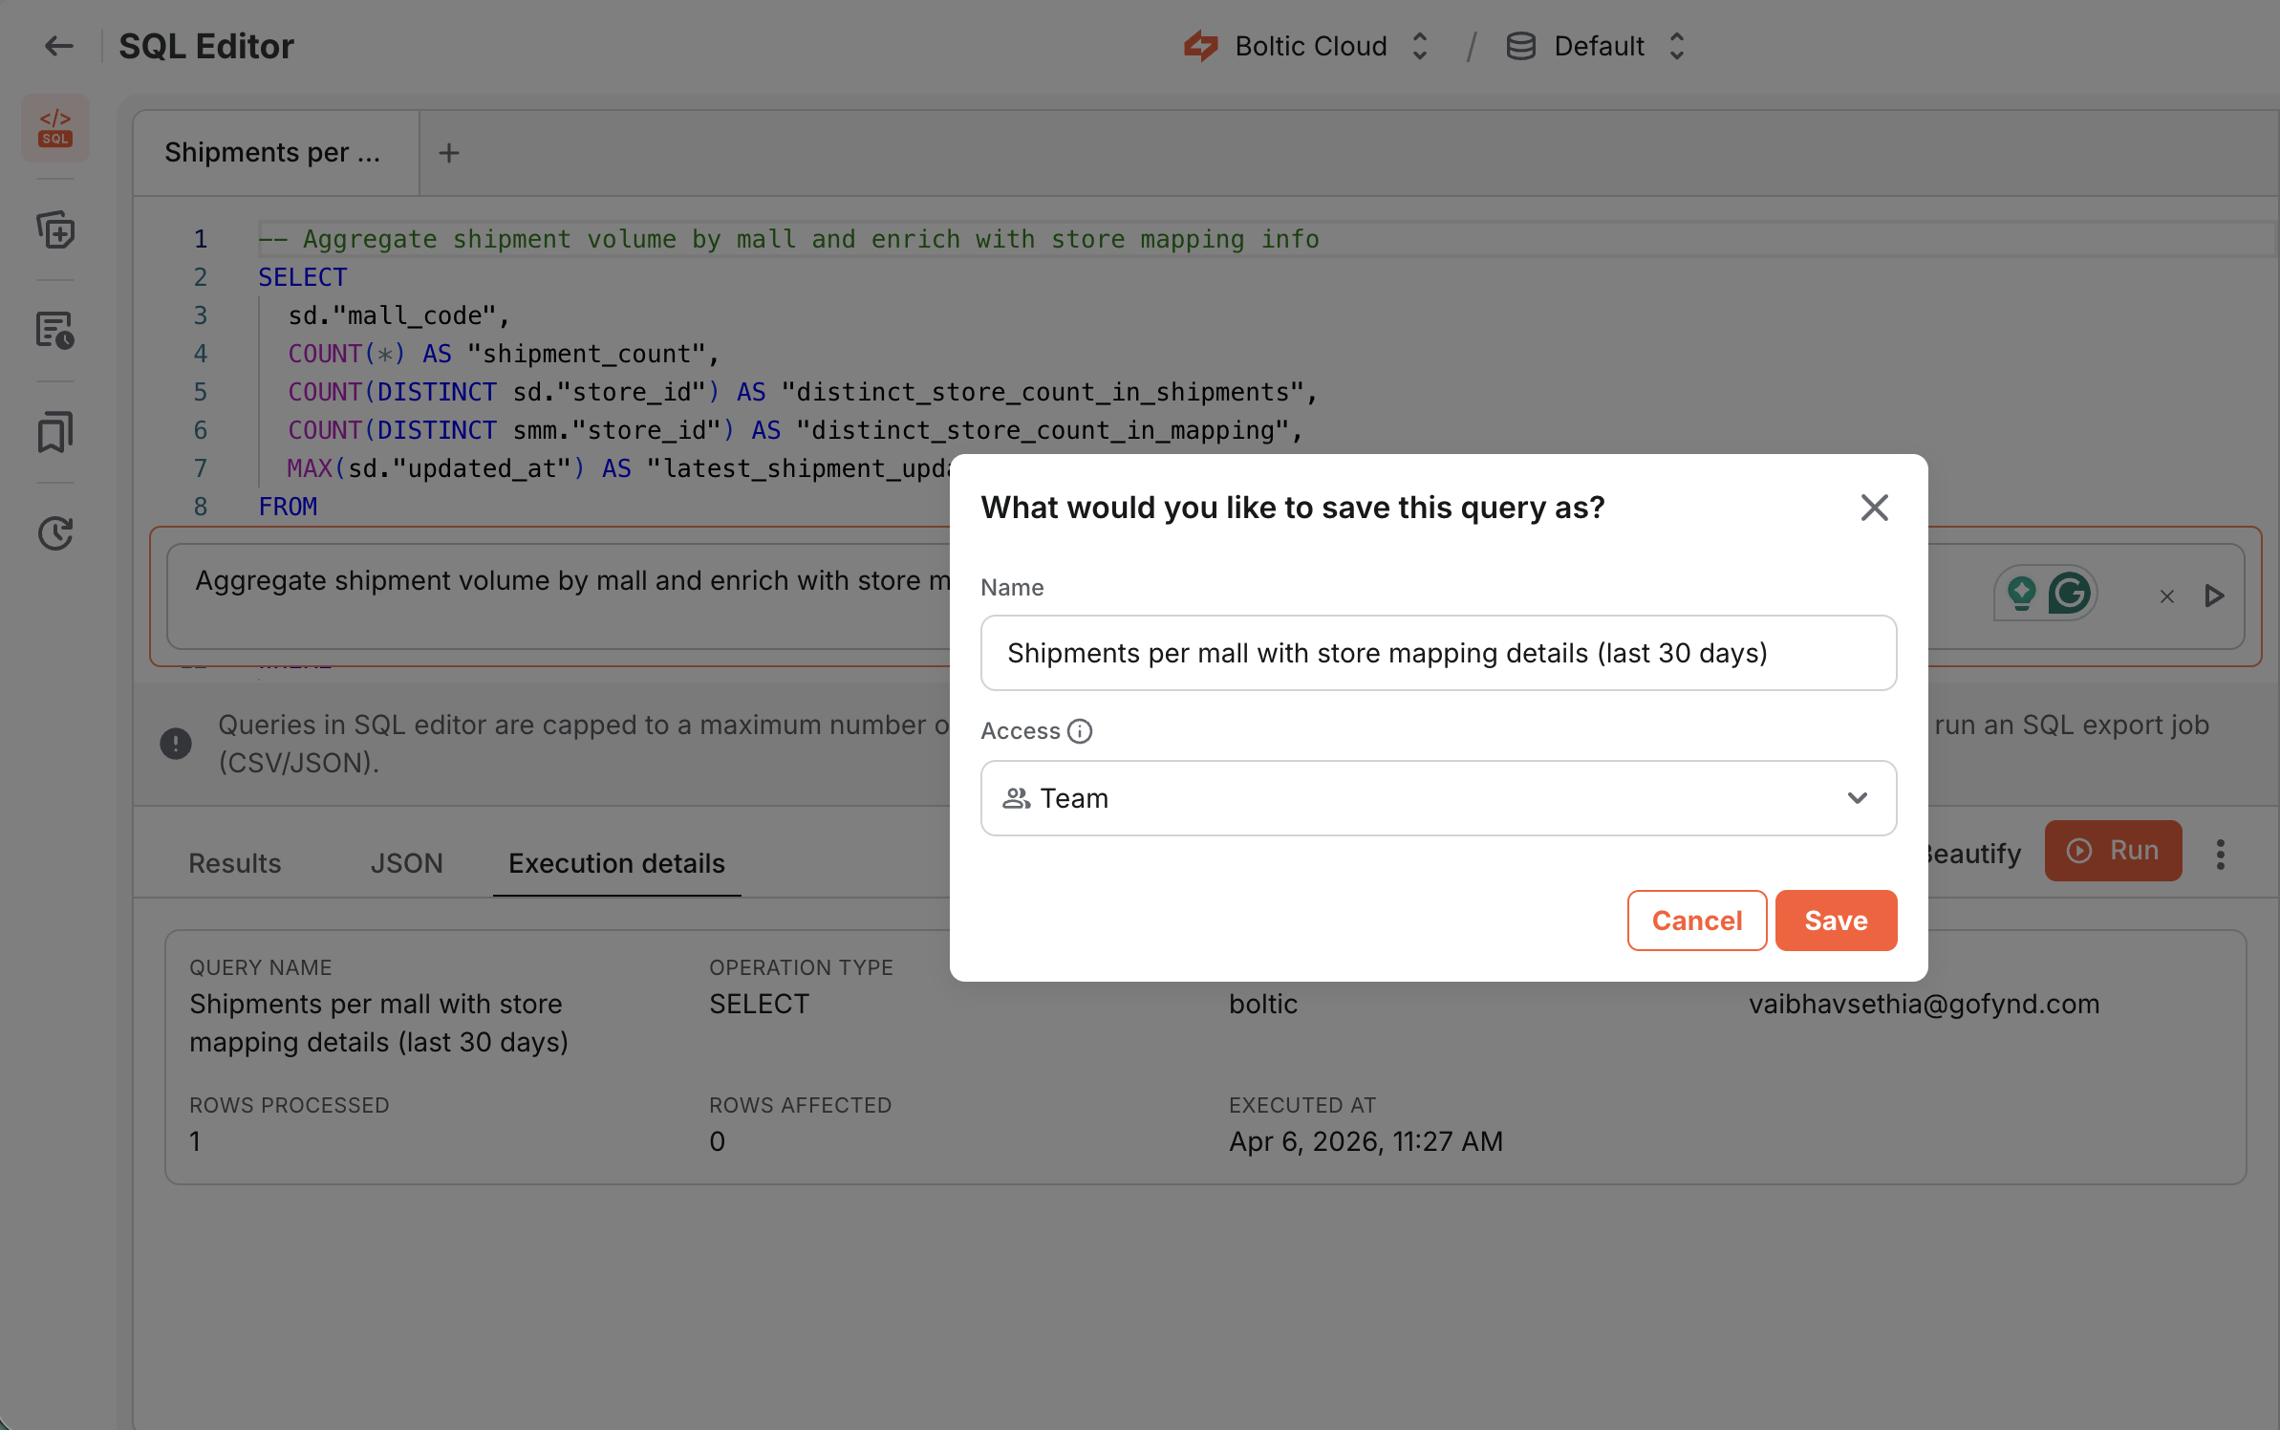Click the info icon beside Access label
2280x1430 pixels.
pyautogui.click(x=1080, y=731)
